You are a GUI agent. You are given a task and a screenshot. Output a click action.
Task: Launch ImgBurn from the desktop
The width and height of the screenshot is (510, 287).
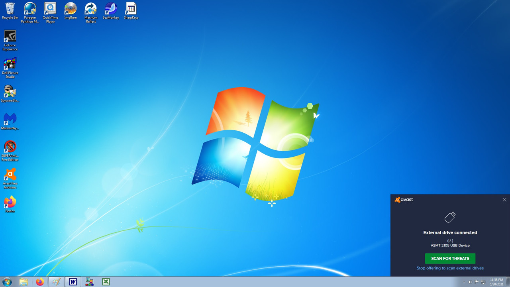pos(71,9)
